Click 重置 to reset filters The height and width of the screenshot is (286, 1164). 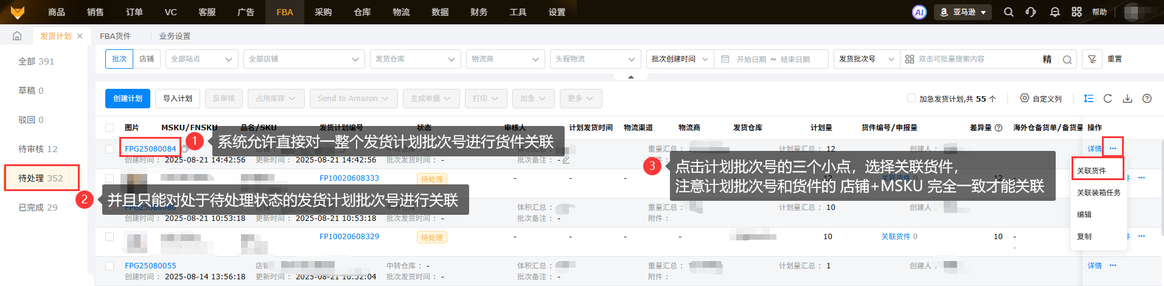click(1115, 59)
